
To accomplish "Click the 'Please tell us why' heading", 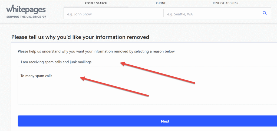I will tap(80, 37).
